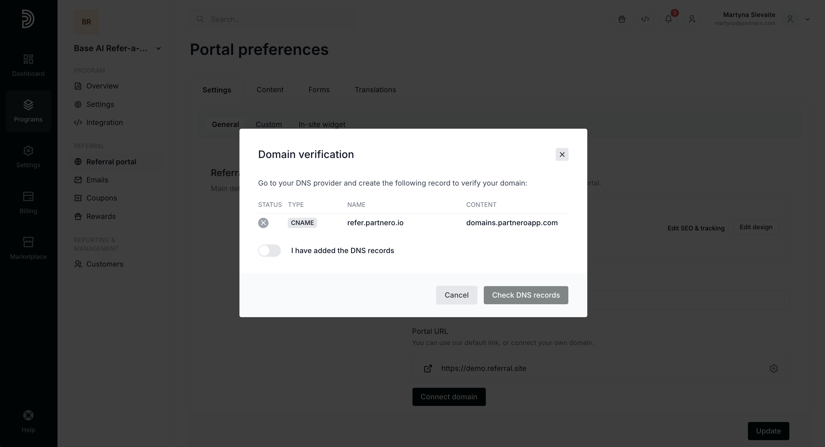The image size is (825, 447).
Task: Switch to the Translations tab
Action: (x=375, y=90)
